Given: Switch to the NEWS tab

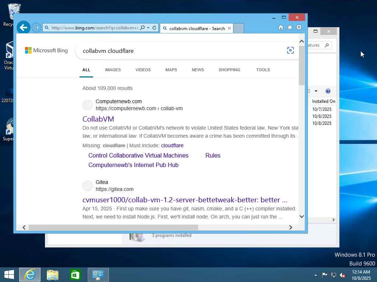Looking at the screenshot, I should [x=198, y=70].
